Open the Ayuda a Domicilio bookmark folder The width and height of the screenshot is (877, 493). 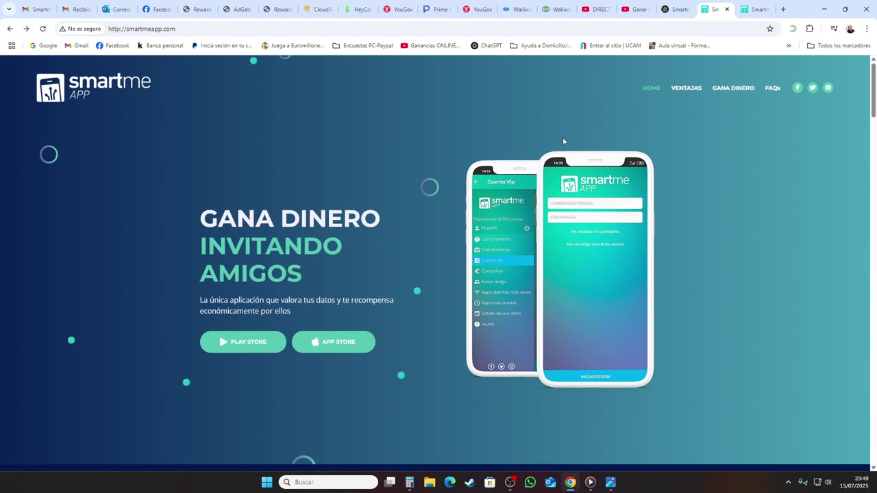coord(540,46)
